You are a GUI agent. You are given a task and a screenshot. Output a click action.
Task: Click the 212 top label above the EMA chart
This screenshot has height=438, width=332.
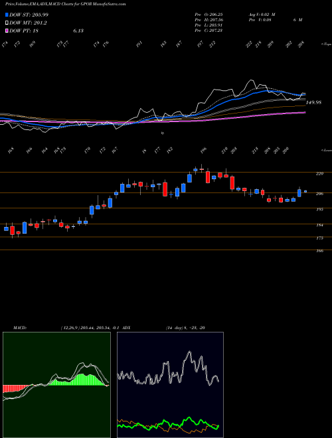(x=212, y=44)
